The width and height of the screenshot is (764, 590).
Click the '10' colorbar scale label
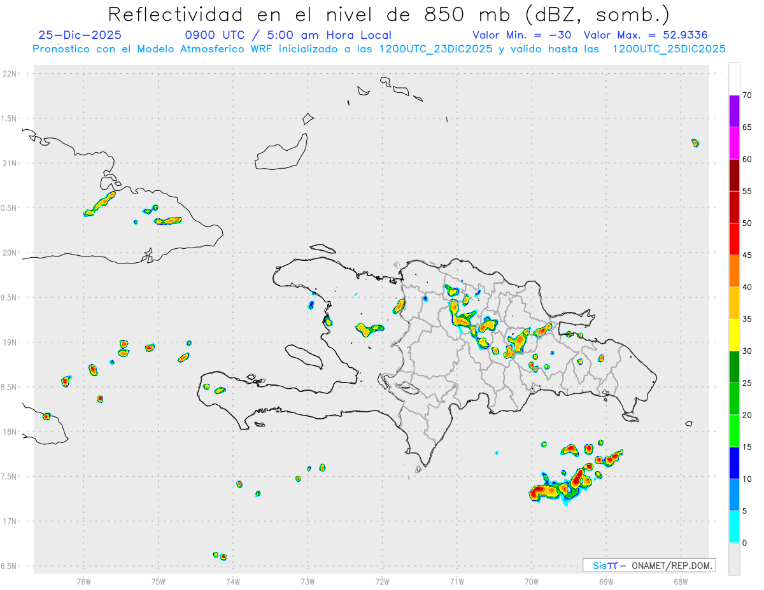coord(747,479)
